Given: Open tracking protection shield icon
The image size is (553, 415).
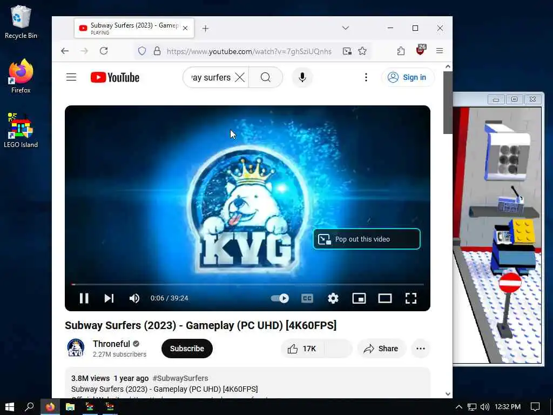Looking at the screenshot, I should point(142,51).
